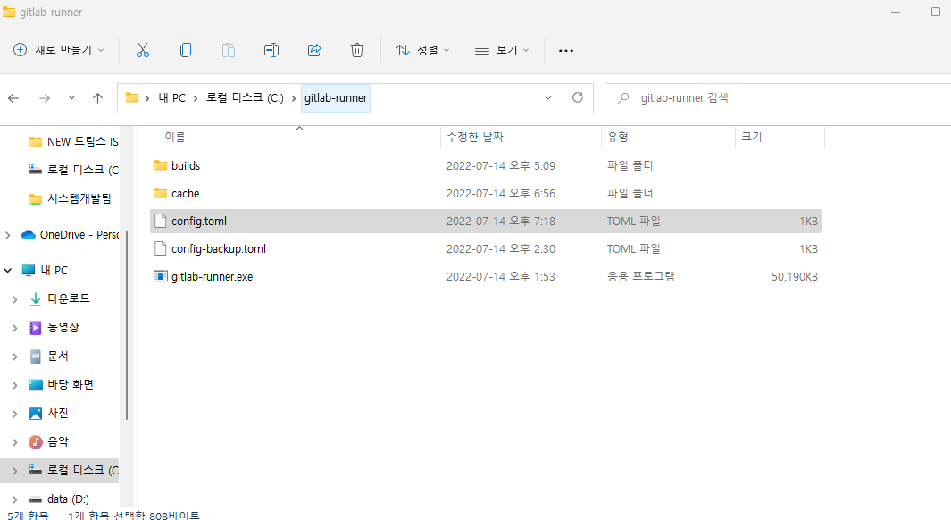Viewport: 951px width, 520px height.
Task: Select the gitlab-runner.exe file name
Action: point(212,277)
